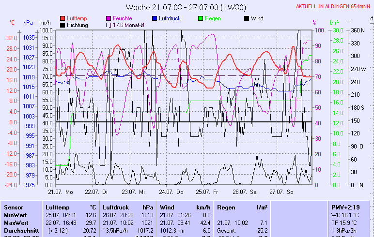Screen dimensions: 374x237
Task: Click the % humidity axis label
Action: click(314, 23)
